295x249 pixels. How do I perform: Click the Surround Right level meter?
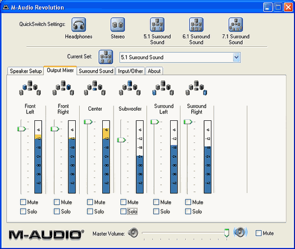tap(207, 157)
